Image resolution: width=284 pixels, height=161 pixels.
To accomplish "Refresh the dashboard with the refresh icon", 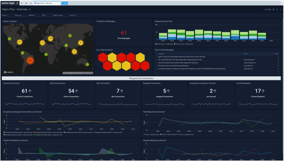I will click(x=273, y=10).
